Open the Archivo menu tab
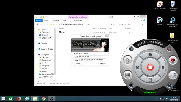 coord(39,20)
